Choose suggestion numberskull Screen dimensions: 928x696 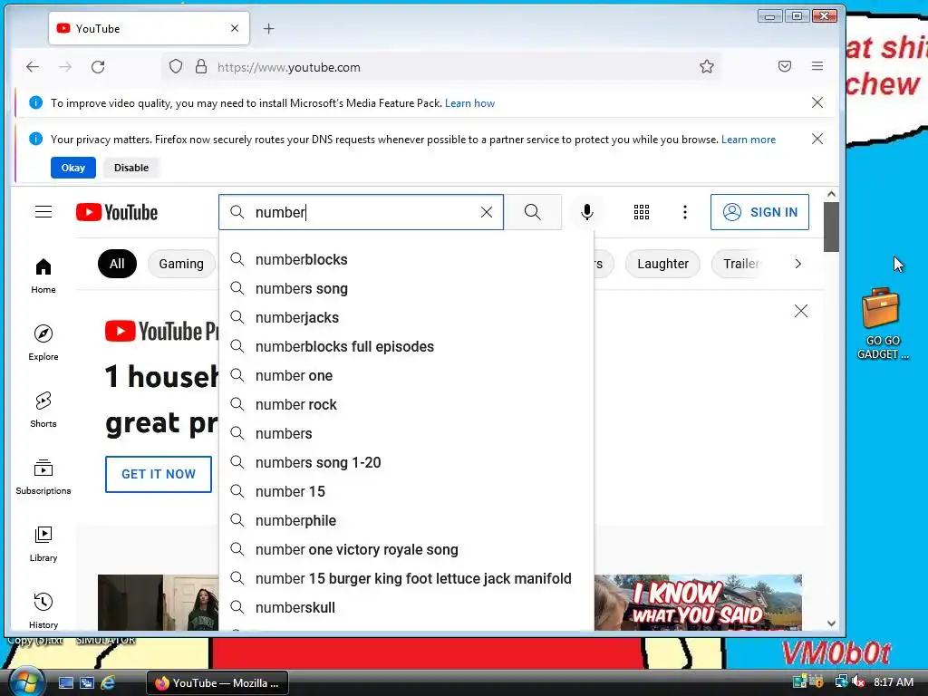(406, 607)
